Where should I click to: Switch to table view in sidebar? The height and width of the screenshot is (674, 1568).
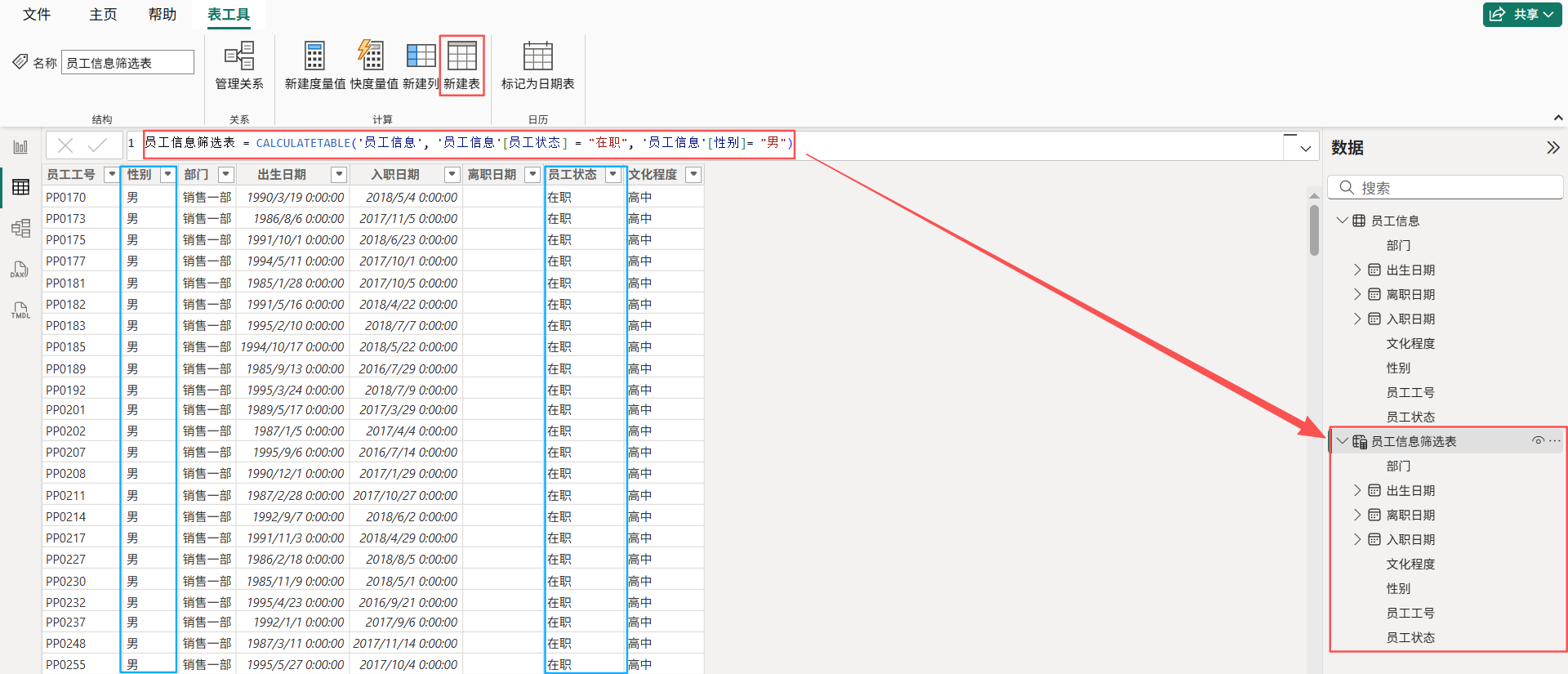20,187
